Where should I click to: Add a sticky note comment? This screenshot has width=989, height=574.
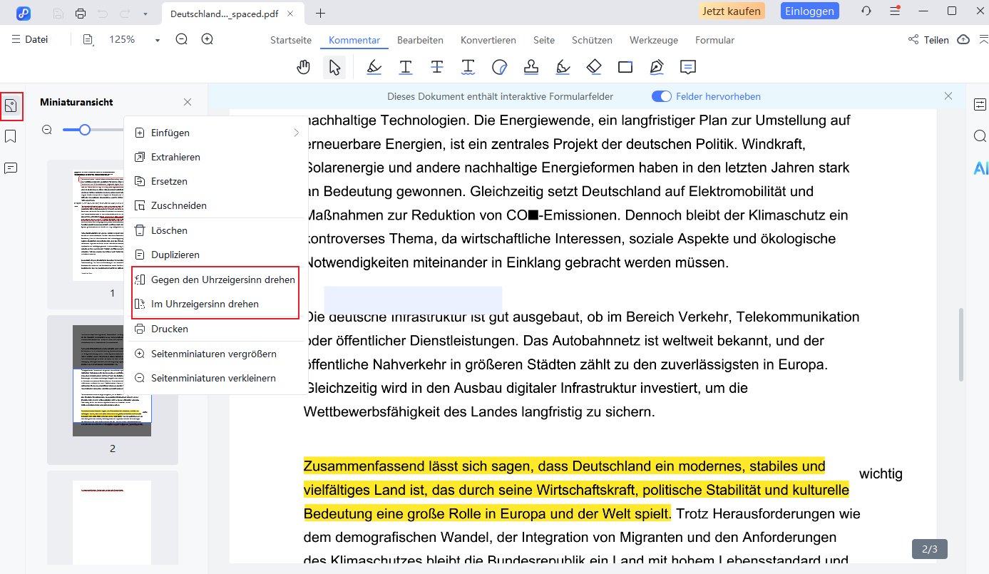click(687, 67)
